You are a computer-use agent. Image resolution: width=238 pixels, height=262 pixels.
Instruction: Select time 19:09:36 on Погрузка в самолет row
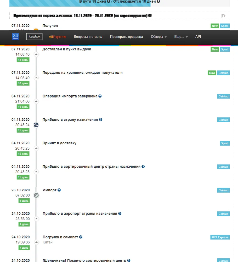(22, 242)
